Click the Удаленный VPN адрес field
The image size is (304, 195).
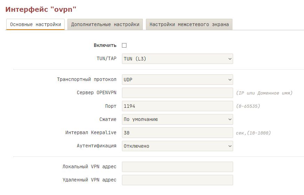178,180
